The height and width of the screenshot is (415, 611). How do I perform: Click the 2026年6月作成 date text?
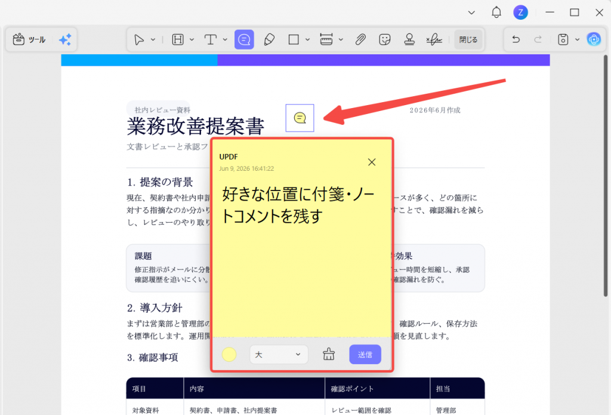click(x=435, y=110)
